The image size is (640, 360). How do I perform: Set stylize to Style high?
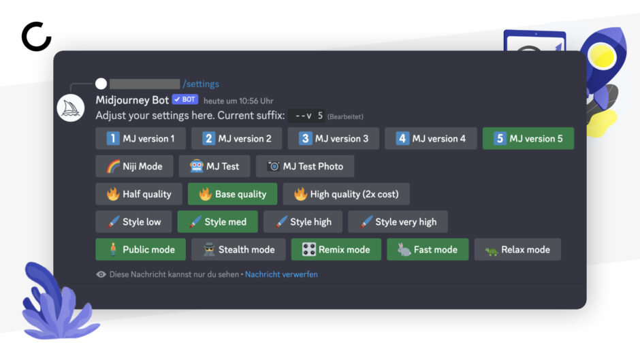click(303, 222)
